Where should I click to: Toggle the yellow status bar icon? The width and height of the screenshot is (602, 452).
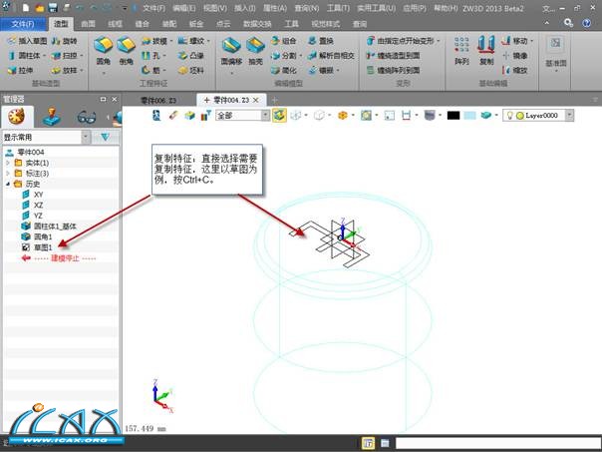coord(368,443)
